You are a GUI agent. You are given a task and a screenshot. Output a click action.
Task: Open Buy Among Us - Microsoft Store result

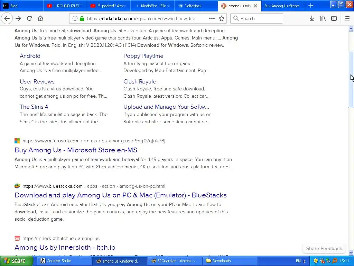pos(76,150)
